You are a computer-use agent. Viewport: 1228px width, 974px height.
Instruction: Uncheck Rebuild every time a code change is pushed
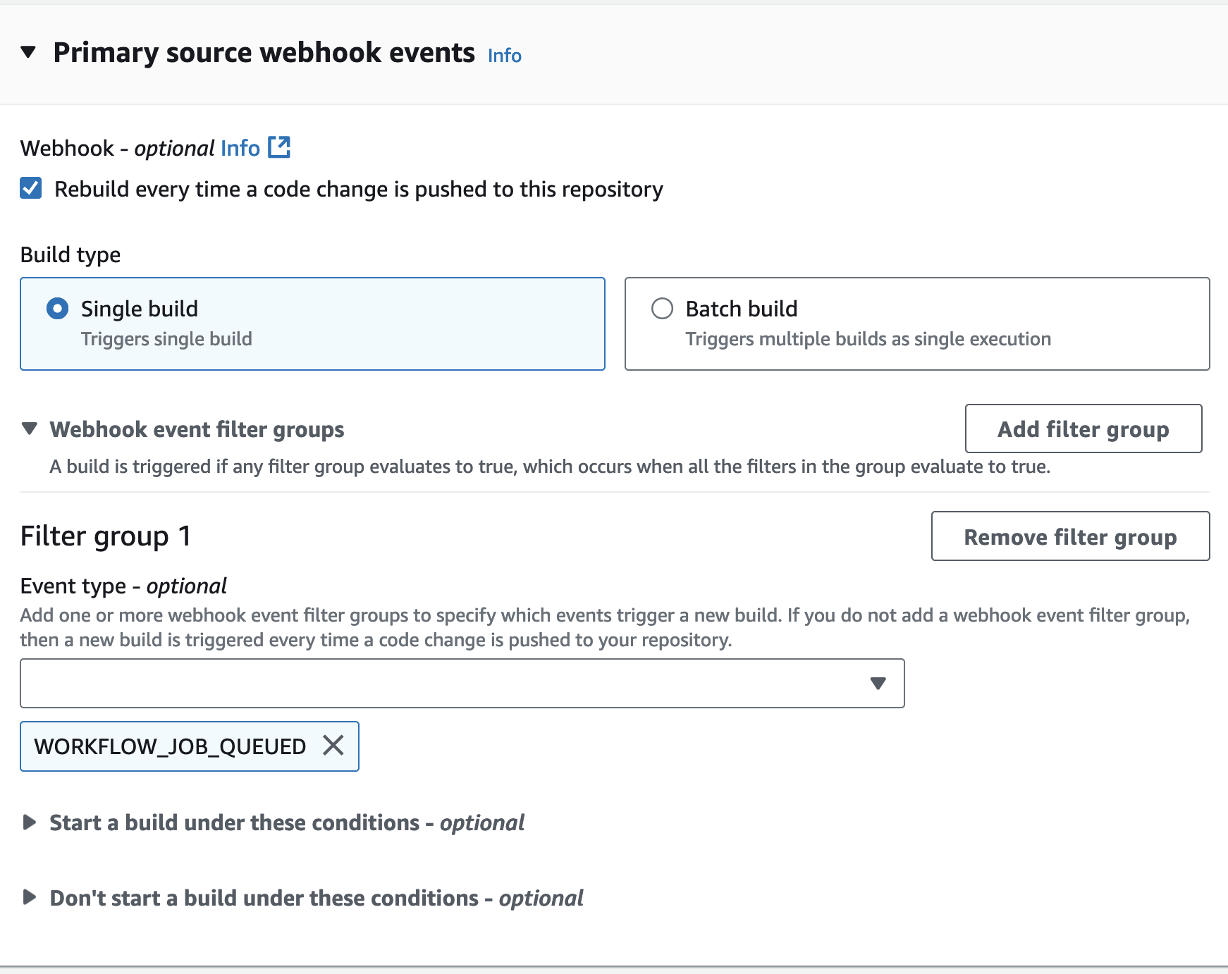coord(31,189)
